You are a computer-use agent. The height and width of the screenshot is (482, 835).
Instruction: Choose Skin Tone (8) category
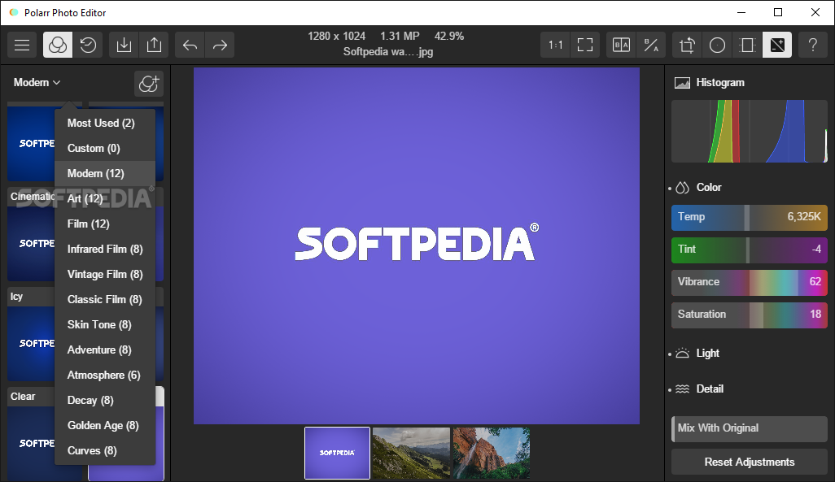(105, 324)
